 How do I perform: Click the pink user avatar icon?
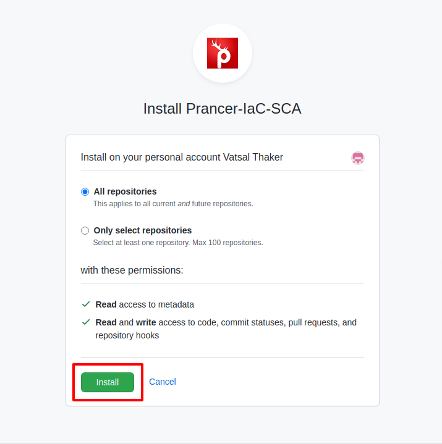click(358, 158)
